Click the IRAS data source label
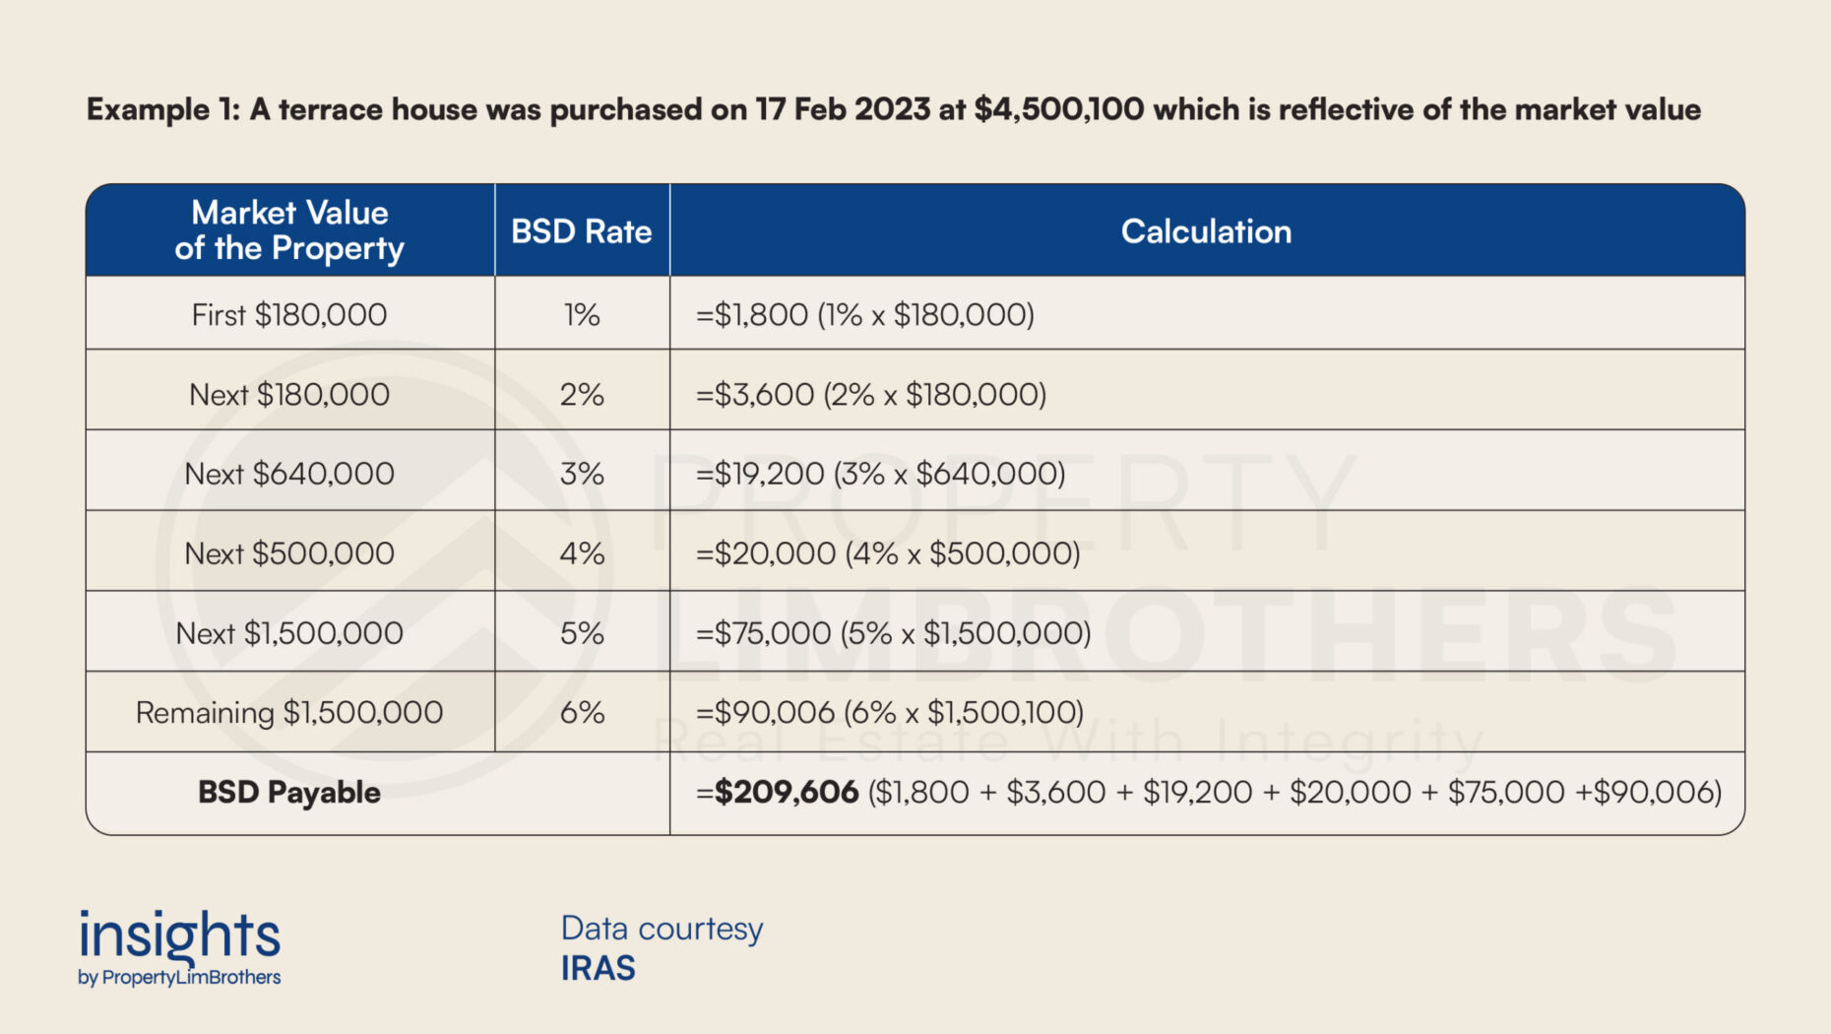Screen dimensions: 1831x1034 pyautogui.click(x=599, y=969)
